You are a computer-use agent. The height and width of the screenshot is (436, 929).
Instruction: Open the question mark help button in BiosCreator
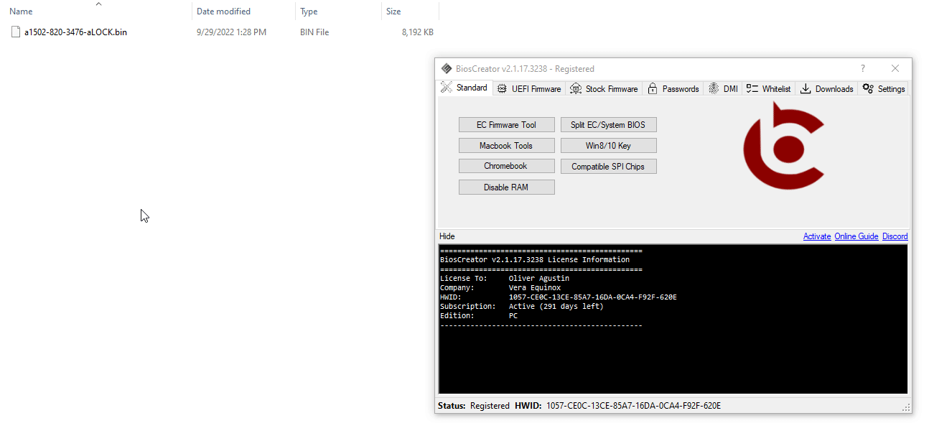[x=863, y=69]
